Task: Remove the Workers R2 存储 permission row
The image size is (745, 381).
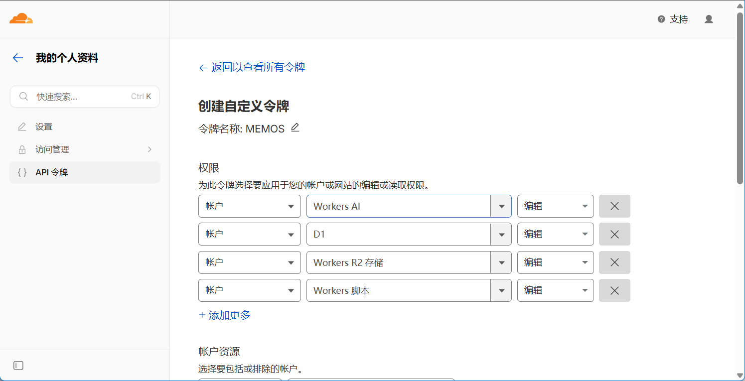Action: coord(614,262)
